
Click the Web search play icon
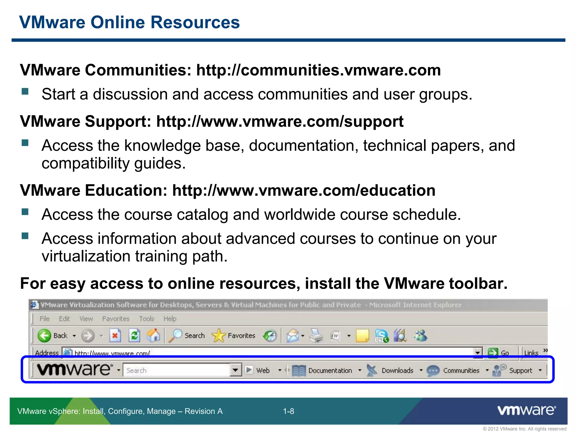[249, 370]
